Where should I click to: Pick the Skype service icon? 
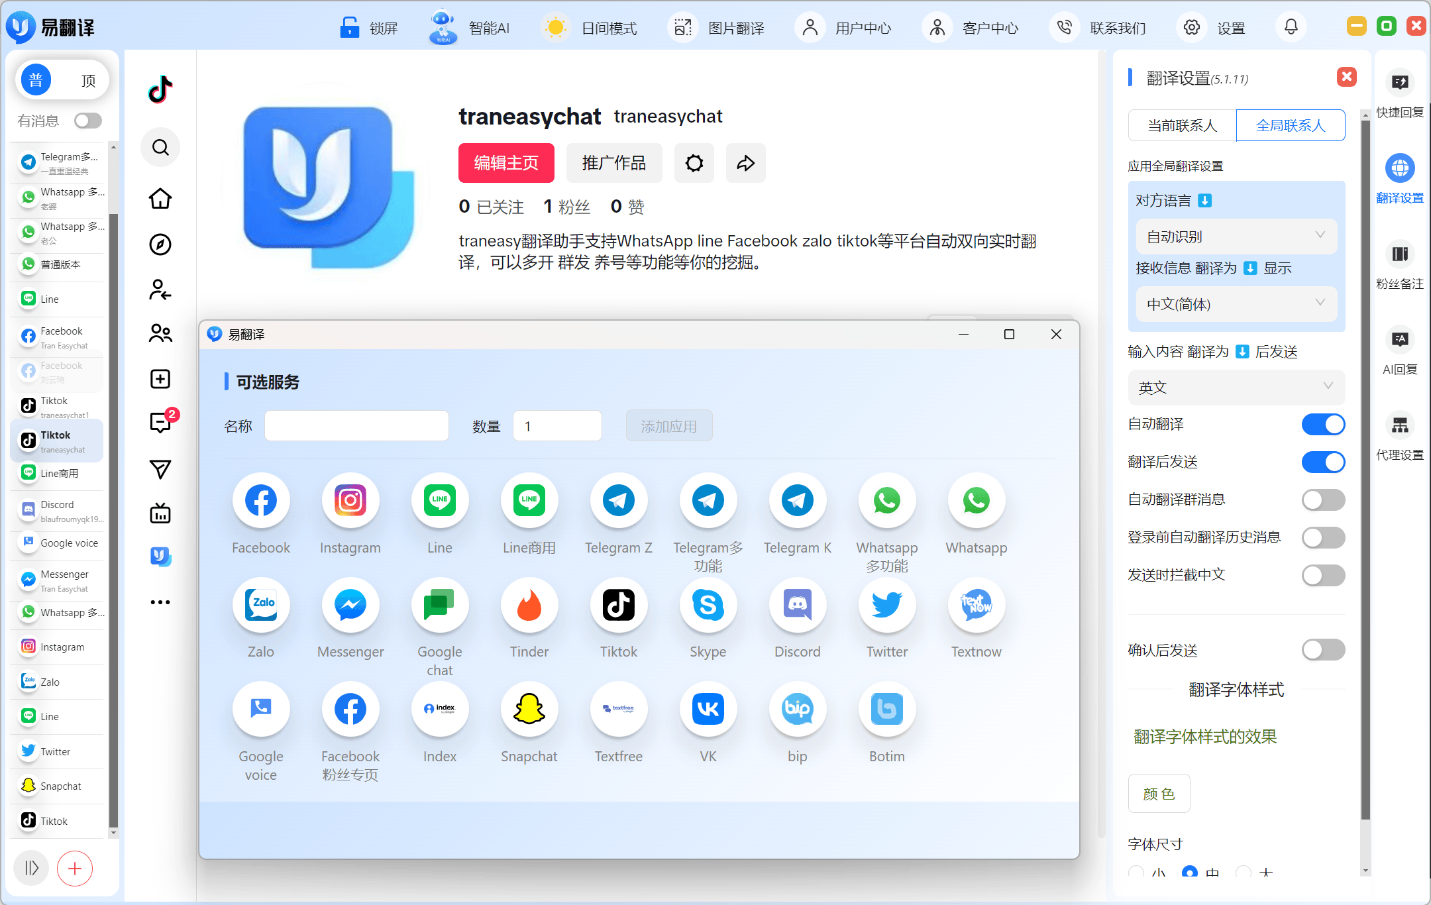click(708, 604)
